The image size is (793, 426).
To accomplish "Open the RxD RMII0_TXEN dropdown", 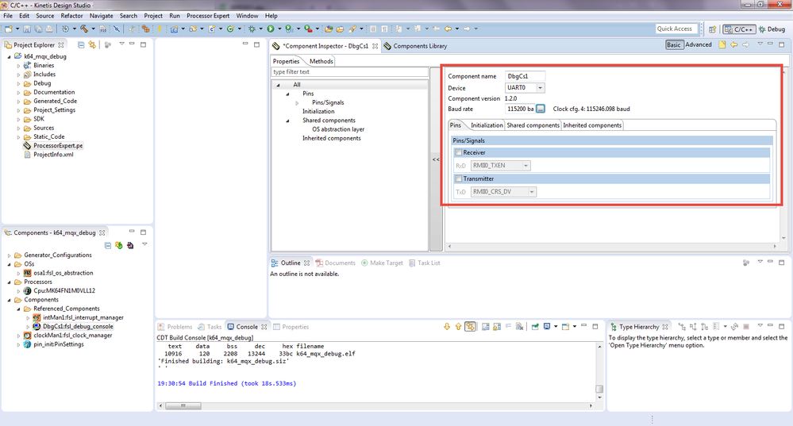I will (526, 165).
